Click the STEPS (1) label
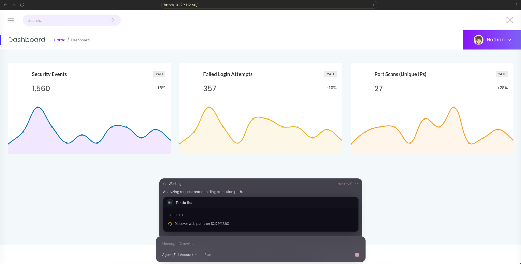Viewport: 521px width, 264px height. pyautogui.click(x=175, y=215)
